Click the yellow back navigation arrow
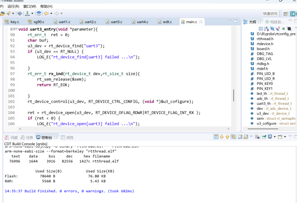This screenshot has height=203, width=297. (46, 13)
